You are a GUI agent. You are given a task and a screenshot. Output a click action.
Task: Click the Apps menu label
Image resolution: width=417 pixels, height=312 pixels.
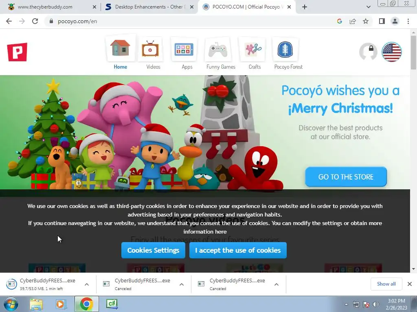pyautogui.click(x=187, y=67)
